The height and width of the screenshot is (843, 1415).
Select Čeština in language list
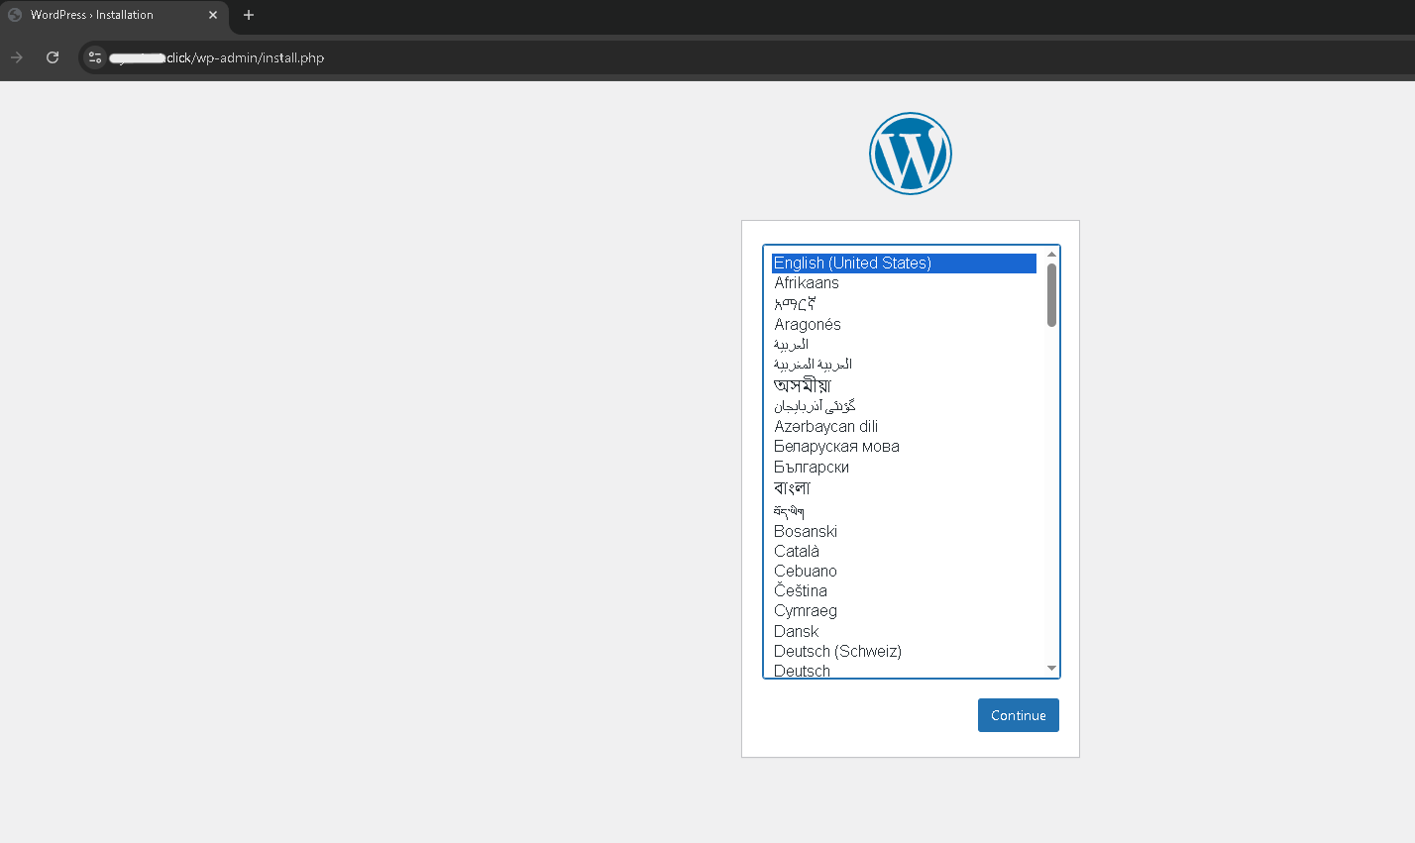(904, 590)
